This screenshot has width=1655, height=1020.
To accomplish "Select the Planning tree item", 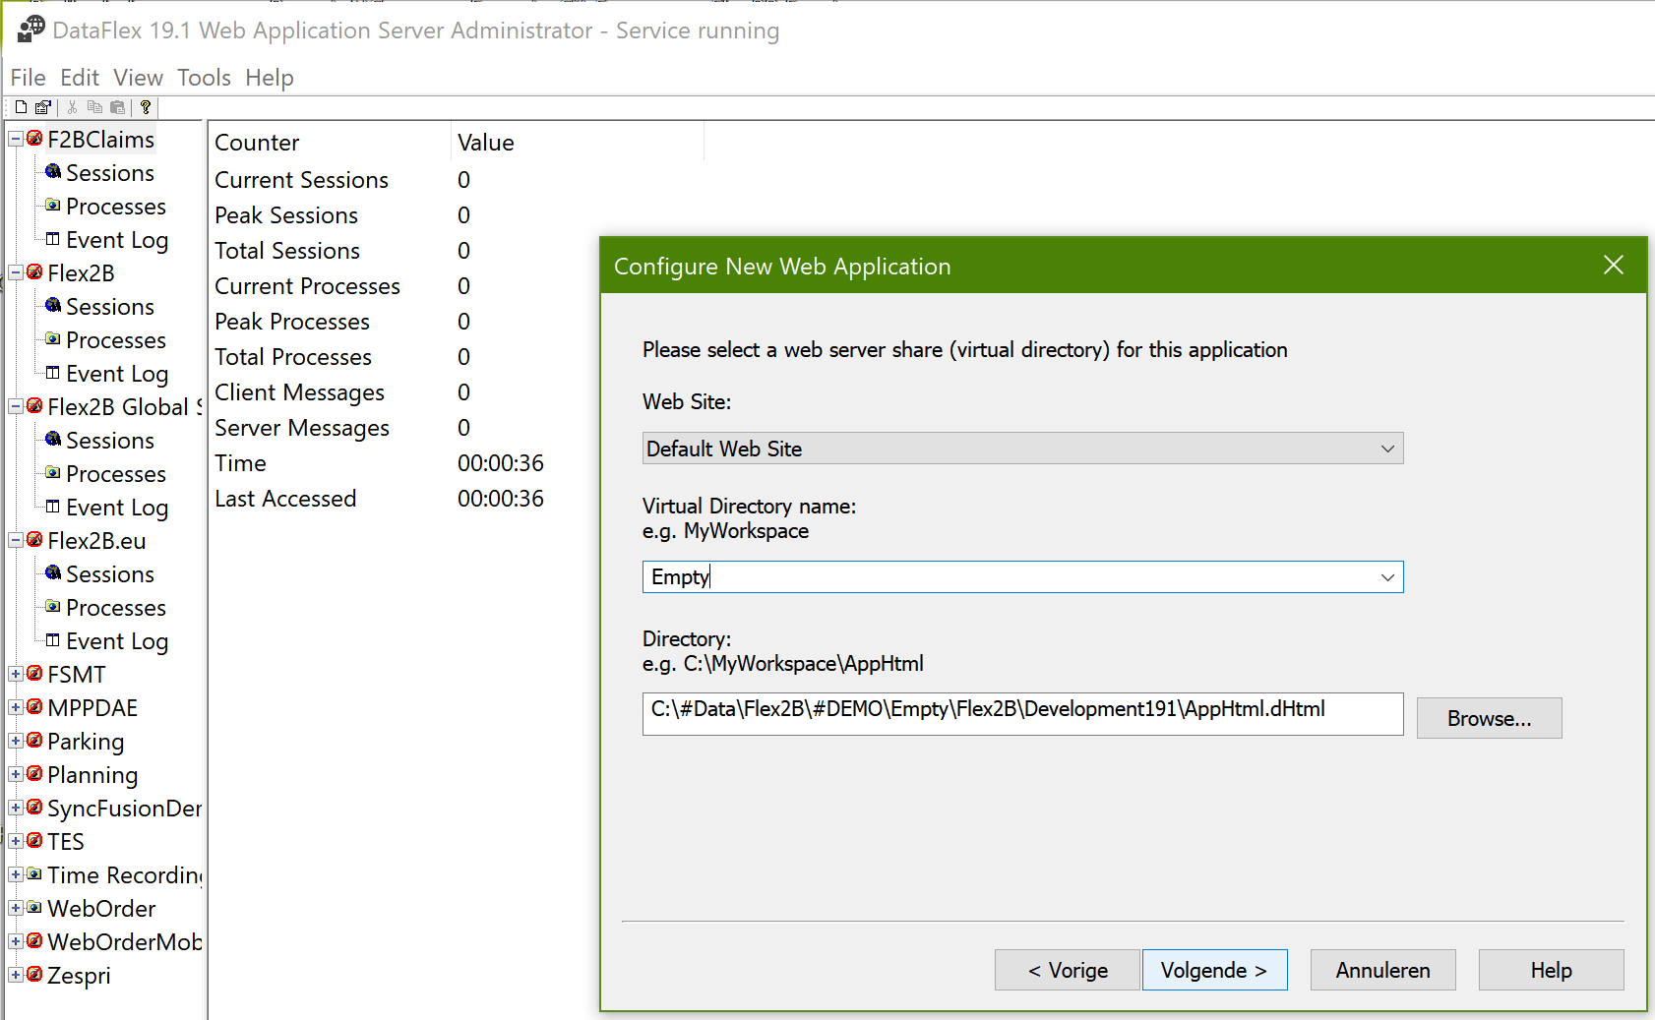I will point(92,774).
